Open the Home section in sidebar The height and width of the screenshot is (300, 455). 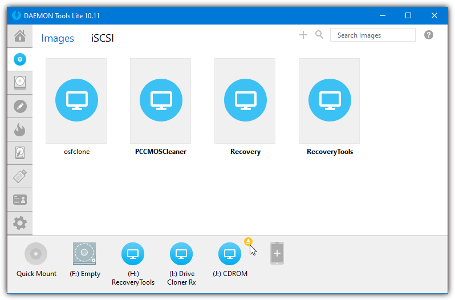20,36
